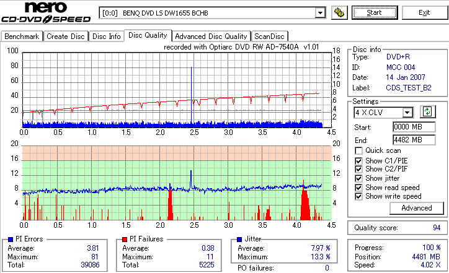Click the red PI Failures legend square

point(125,240)
